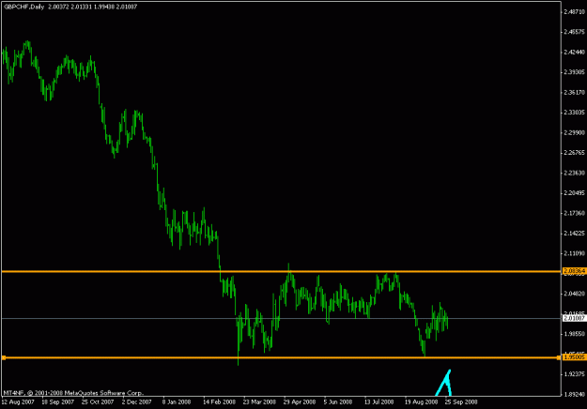
Task: Click the 2.17360 price axis value
Action: pyautogui.click(x=574, y=214)
